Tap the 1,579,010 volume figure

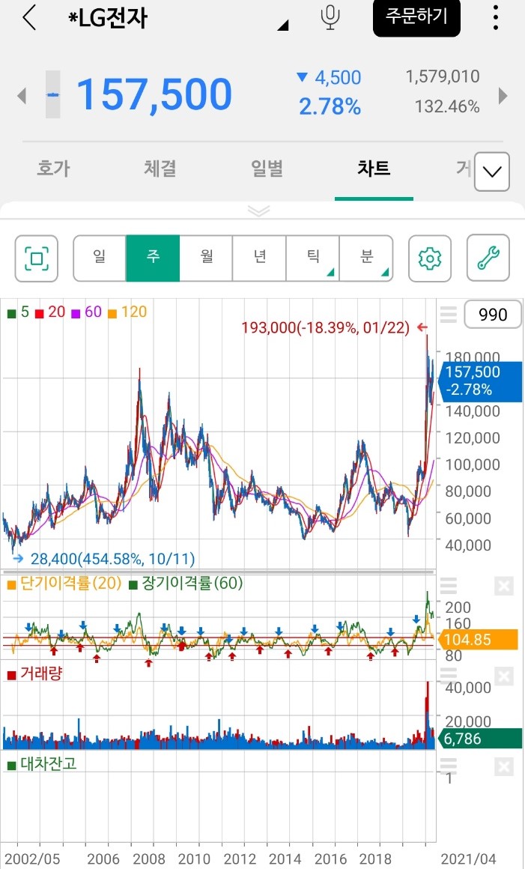tap(443, 76)
